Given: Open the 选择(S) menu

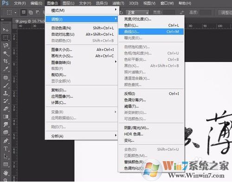Looking at the screenshot, I should (102, 3).
